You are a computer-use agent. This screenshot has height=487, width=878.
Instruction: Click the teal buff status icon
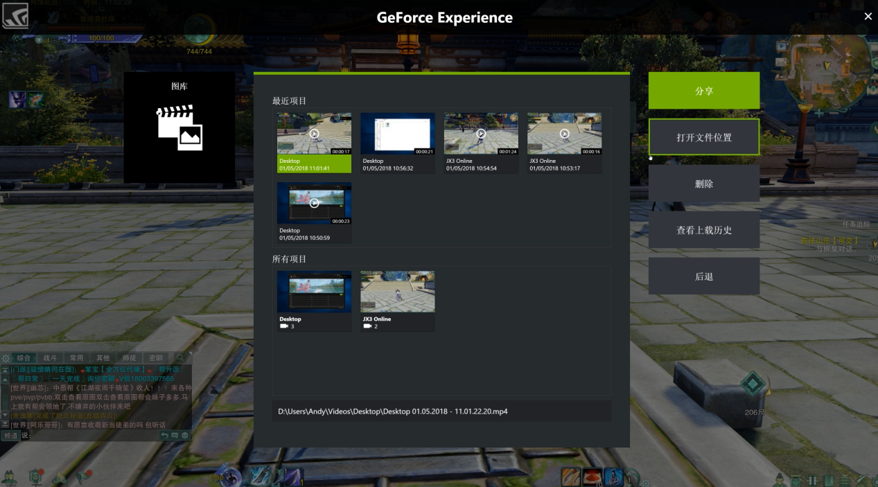pos(35,99)
